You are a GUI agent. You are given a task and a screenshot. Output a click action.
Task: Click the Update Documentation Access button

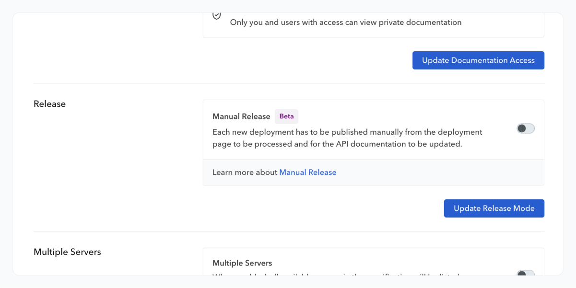[x=478, y=60]
